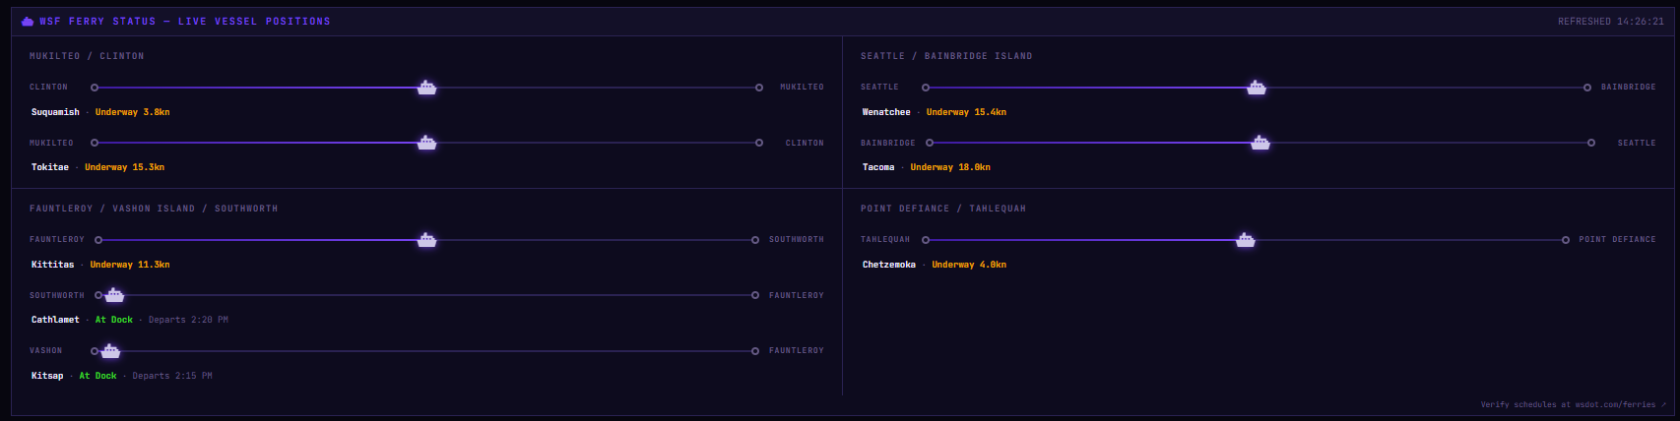
Task: Click the Point Defiance / Tahlequah route heading
Action: coord(943,209)
